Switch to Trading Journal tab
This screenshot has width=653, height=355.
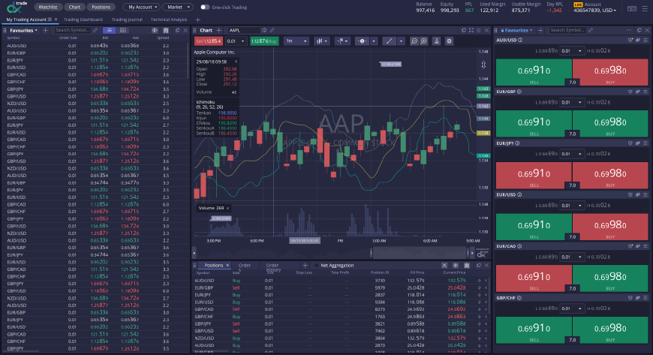coord(127,20)
